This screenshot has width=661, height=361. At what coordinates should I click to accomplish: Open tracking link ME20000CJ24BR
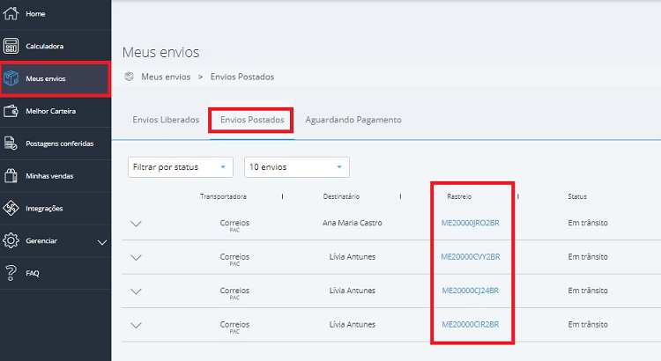pyautogui.click(x=471, y=291)
